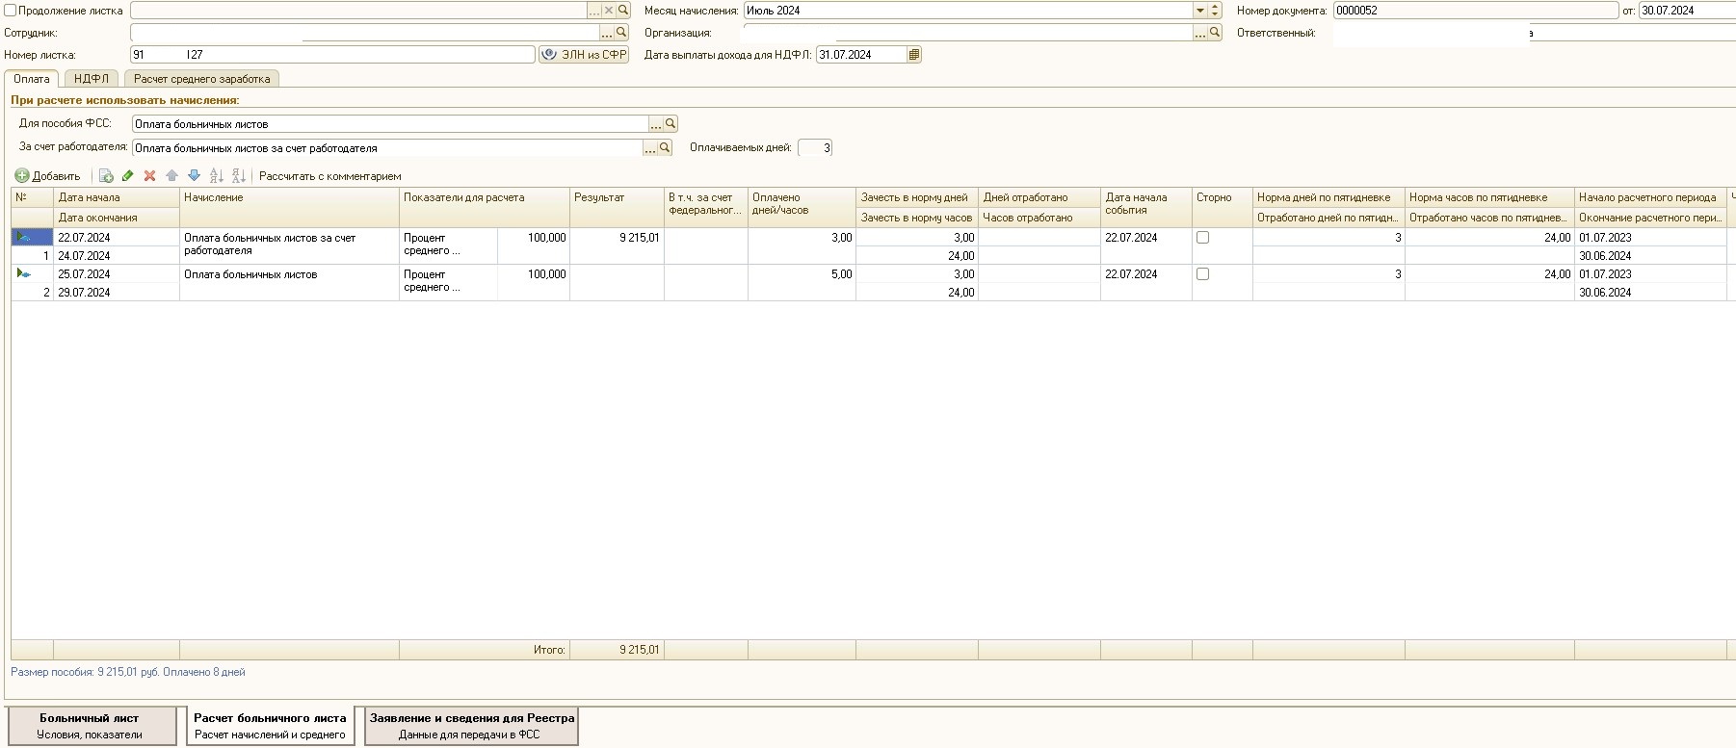Sort the table descending

tap(238, 176)
